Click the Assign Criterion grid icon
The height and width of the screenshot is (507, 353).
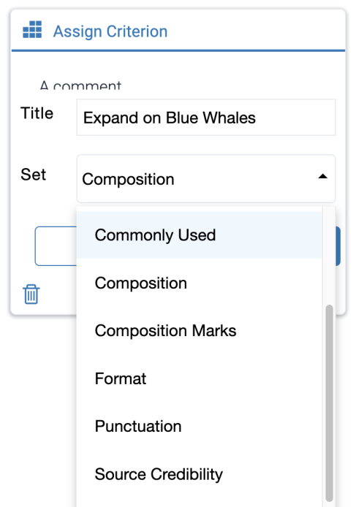32,30
